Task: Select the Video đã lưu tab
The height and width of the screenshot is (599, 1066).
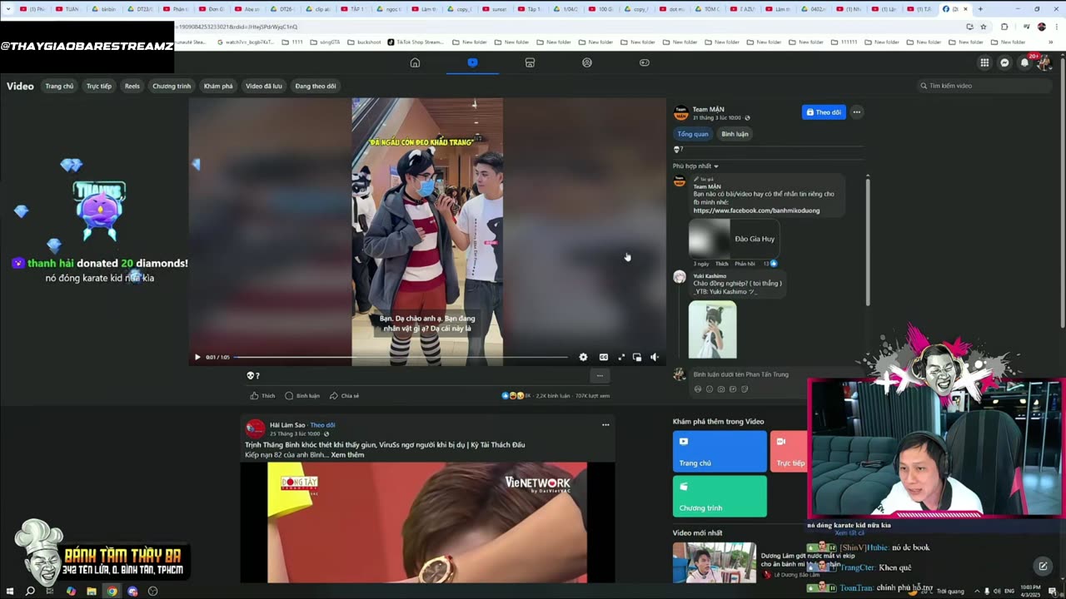Action: click(264, 86)
